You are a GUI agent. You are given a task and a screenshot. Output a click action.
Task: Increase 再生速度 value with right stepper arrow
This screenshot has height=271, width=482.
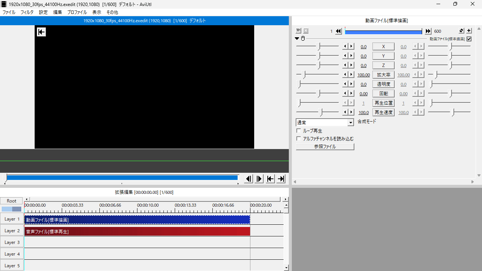point(351,112)
